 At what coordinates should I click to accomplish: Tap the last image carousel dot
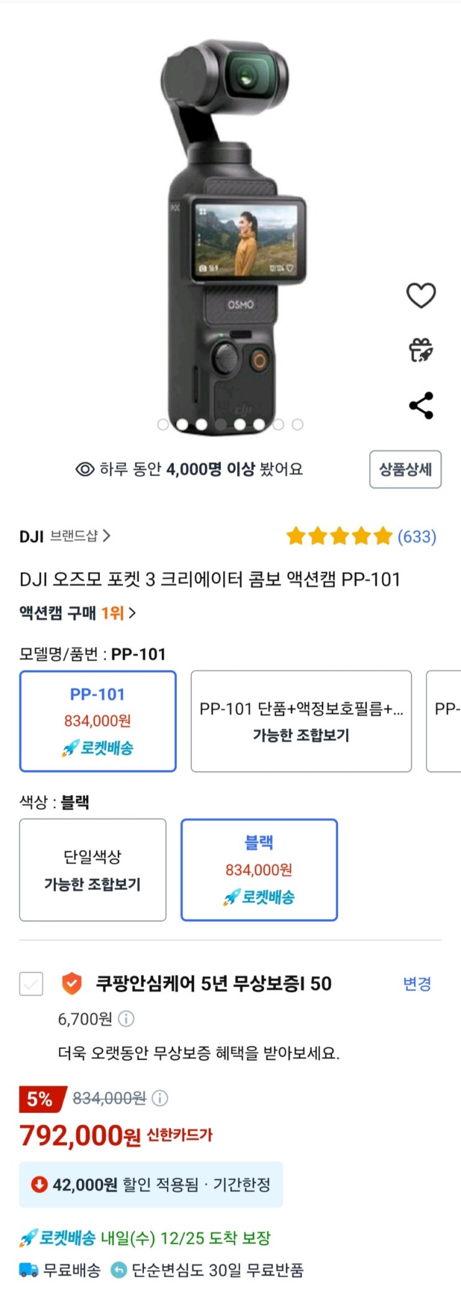pyautogui.click(x=298, y=425)
